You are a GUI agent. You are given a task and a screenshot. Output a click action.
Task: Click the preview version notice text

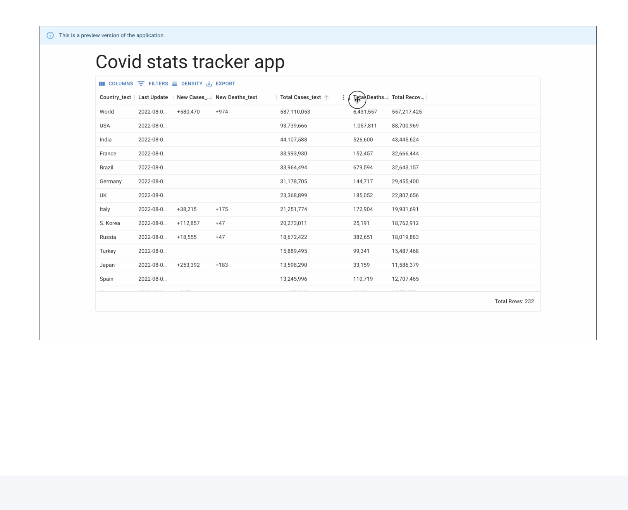point(112,35)
